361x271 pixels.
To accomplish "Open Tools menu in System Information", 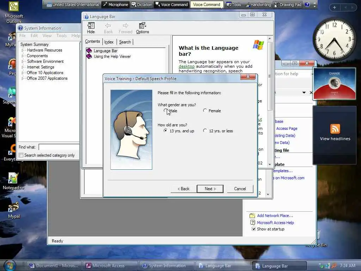I will point(61,36).
